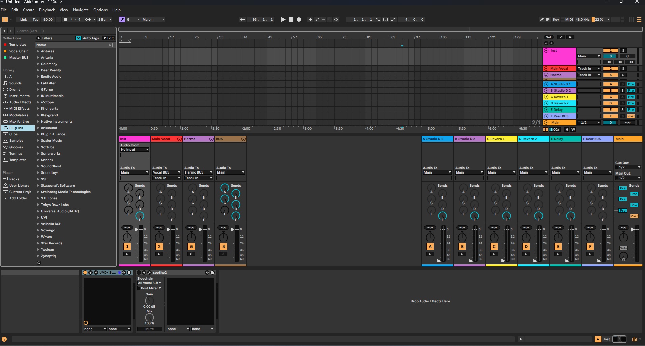Open Audio From No Input dropdown
Image resolution: width=645 pixels, height=346 pixels.
(135, 150)
